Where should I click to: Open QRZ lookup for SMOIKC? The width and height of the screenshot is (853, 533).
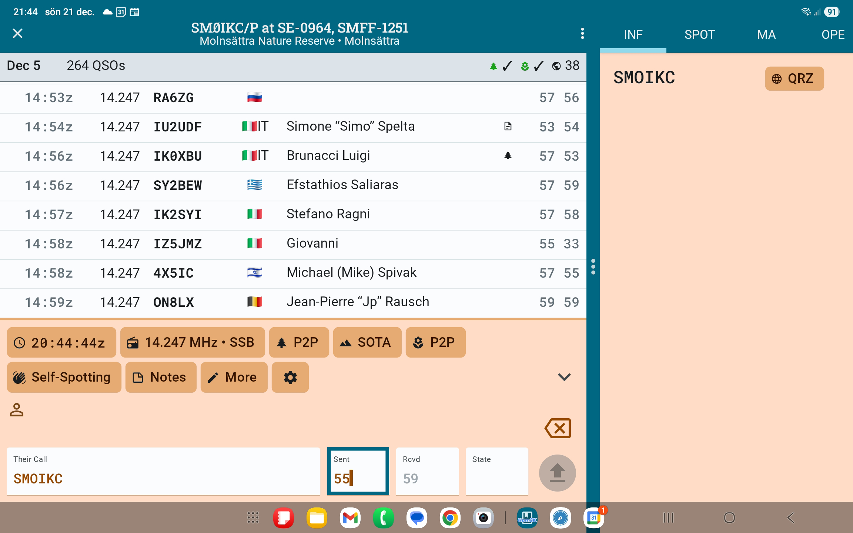pos(794,78)
